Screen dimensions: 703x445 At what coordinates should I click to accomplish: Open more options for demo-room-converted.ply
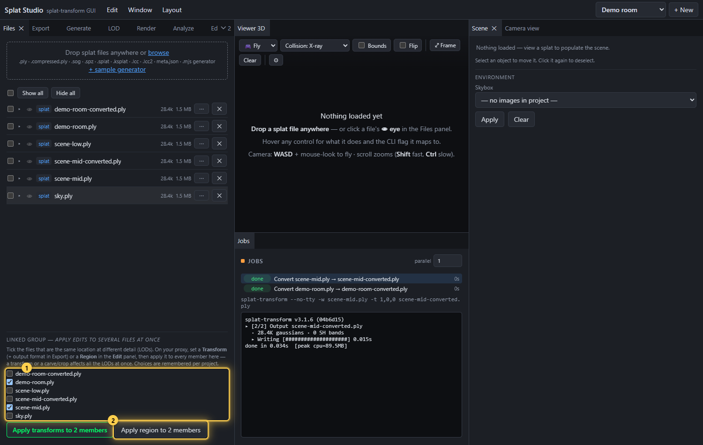pyautogui.click(x=202, y=109)
